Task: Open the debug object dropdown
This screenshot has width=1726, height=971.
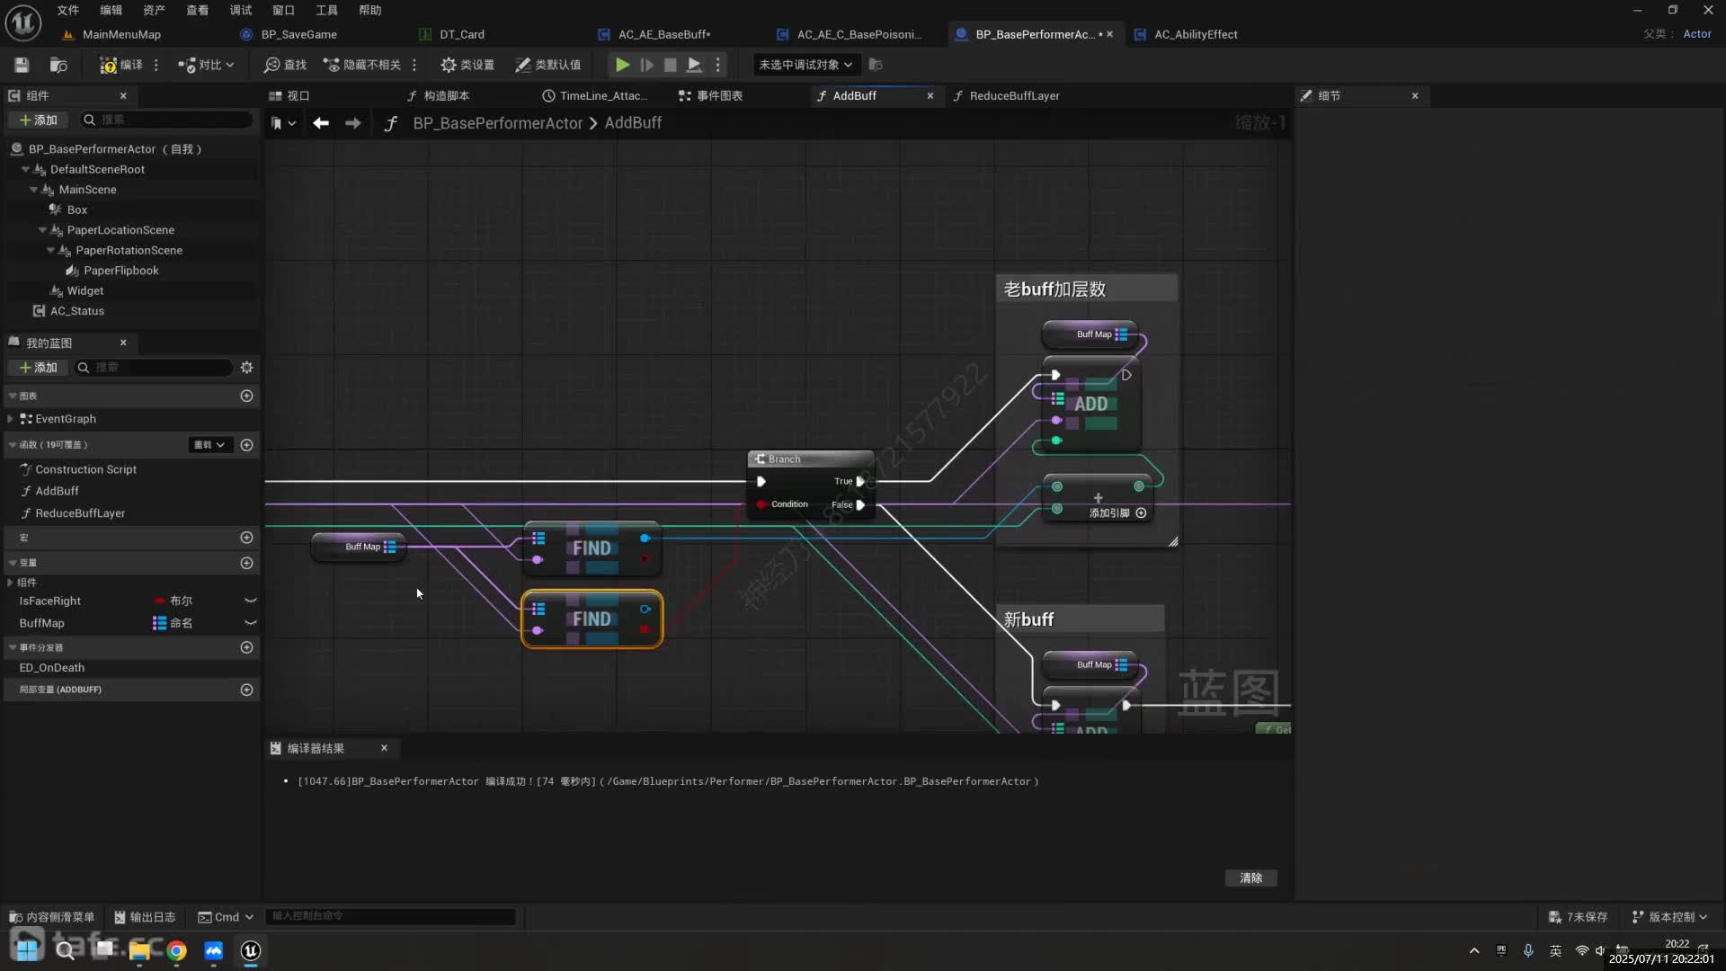Action: pyautogui.click(x=805, y=65)
